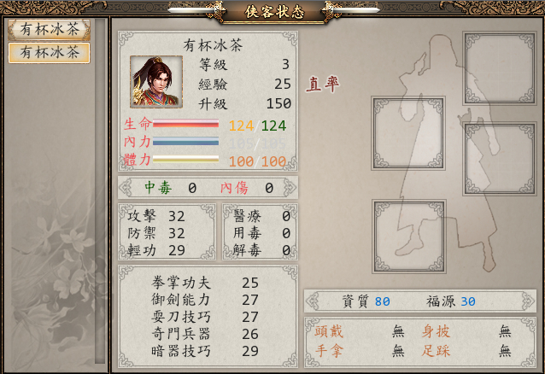
Task: Open the empty slot beside the figure's chest
Action: pos(408,133)
